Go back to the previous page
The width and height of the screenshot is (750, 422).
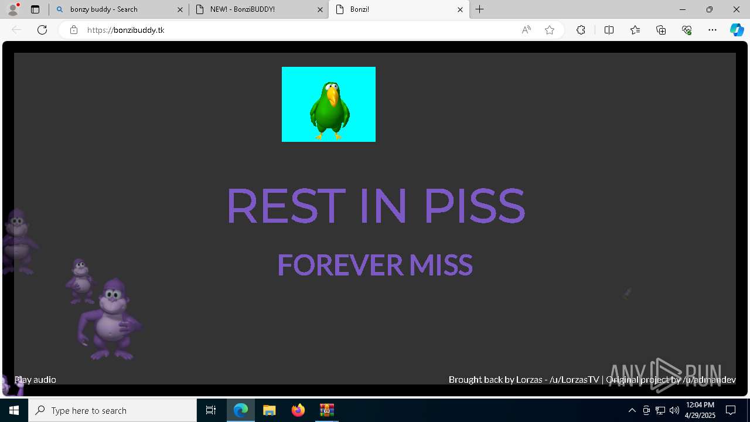click(x=16, y=30)
